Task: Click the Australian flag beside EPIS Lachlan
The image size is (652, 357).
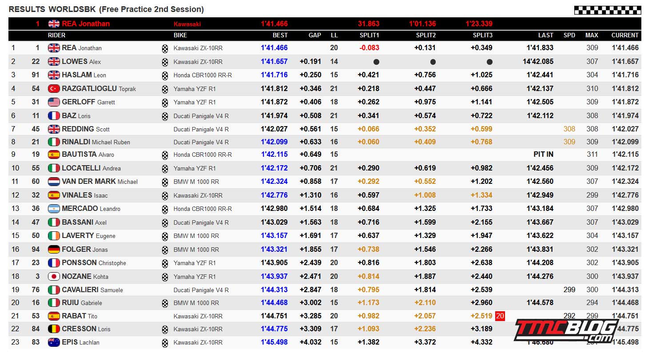Action: point(54,342)
